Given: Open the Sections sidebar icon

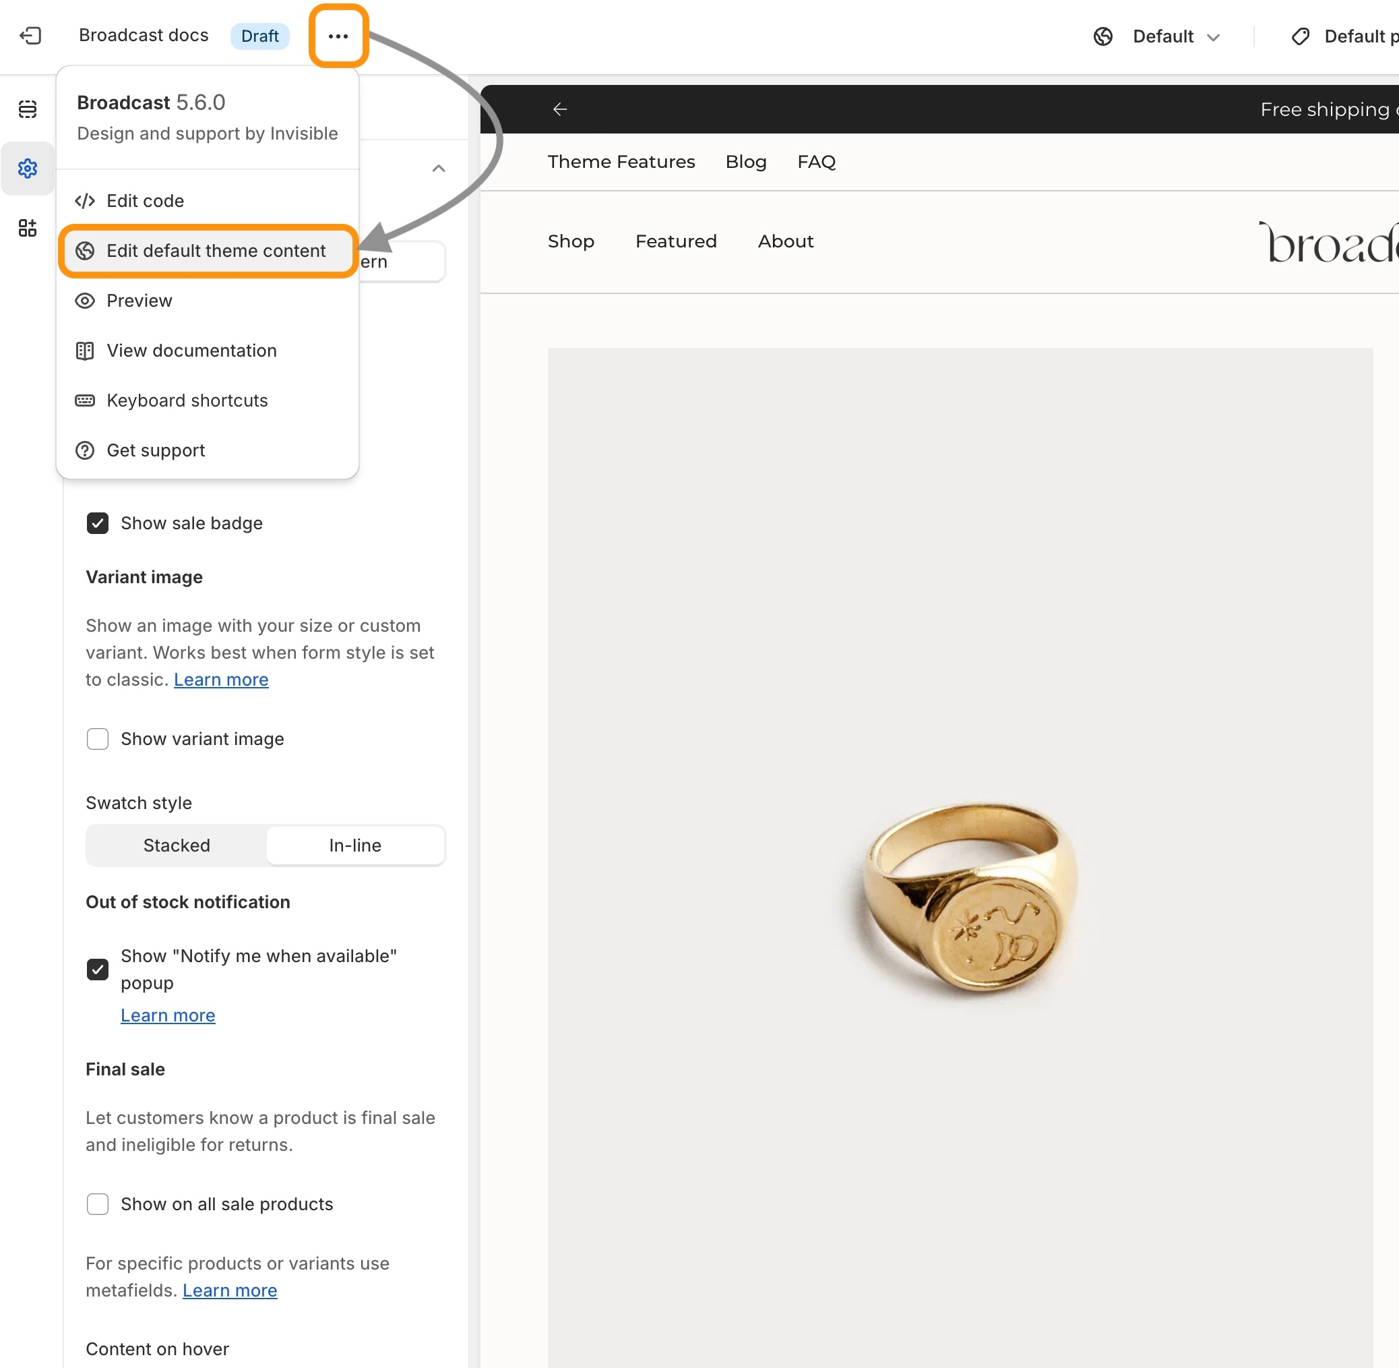Looking at the screenshot, I should tap(27, 109).
